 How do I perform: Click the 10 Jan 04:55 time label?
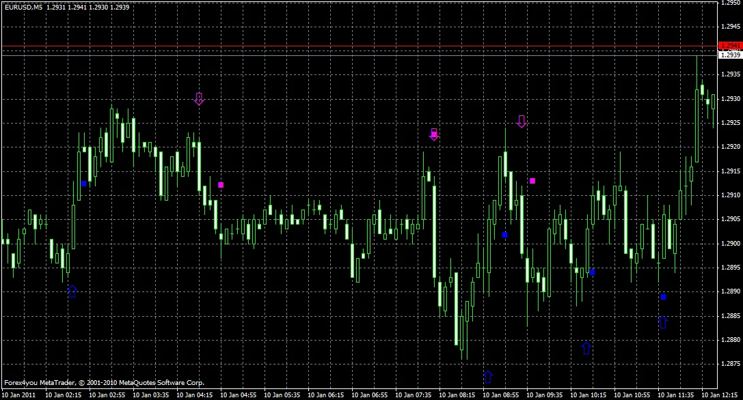click(239, 395)
